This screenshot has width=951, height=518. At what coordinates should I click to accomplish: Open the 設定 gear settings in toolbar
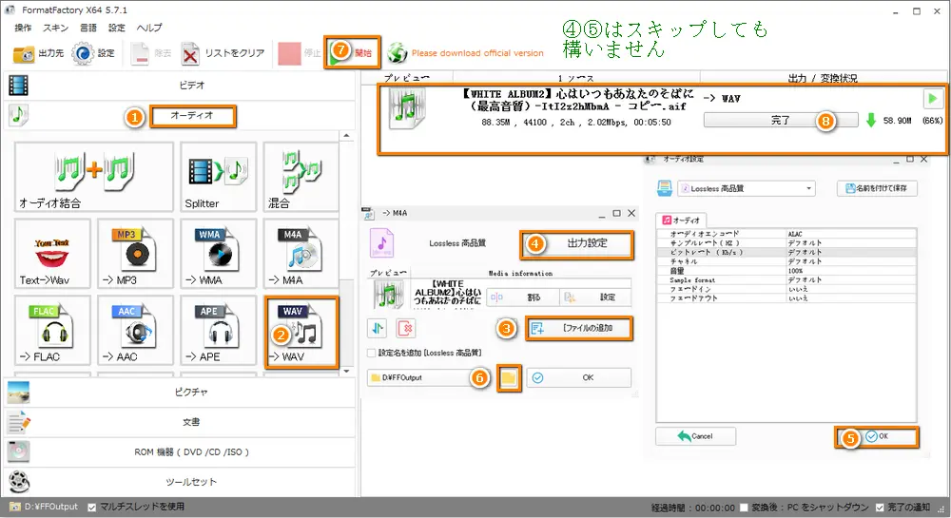pyautogui.click(x=93, y=53)
